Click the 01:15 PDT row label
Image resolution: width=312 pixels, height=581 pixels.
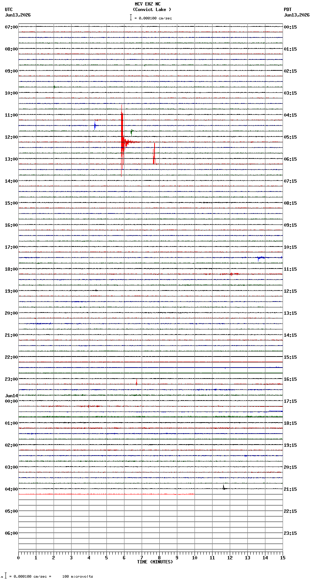pyautogui.click(x=290, y=49)
